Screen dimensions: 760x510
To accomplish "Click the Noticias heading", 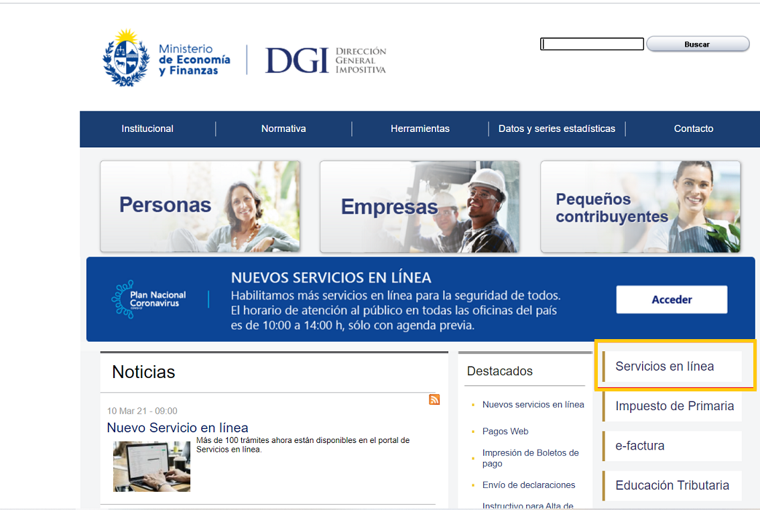I will click(x=143, y=373).
